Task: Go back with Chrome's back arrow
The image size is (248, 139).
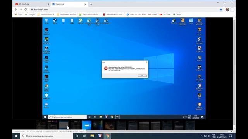Action: point(16,10)
